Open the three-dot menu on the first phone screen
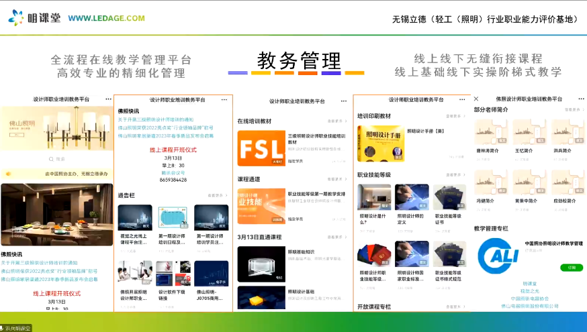Image resolution: width=587 pixels, height=332 pixels. click(108, 99)
